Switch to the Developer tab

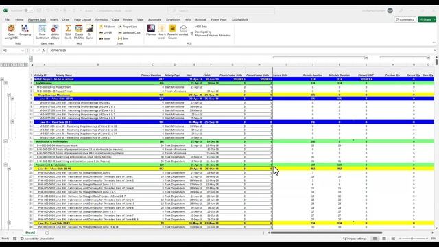pos(173,20)
